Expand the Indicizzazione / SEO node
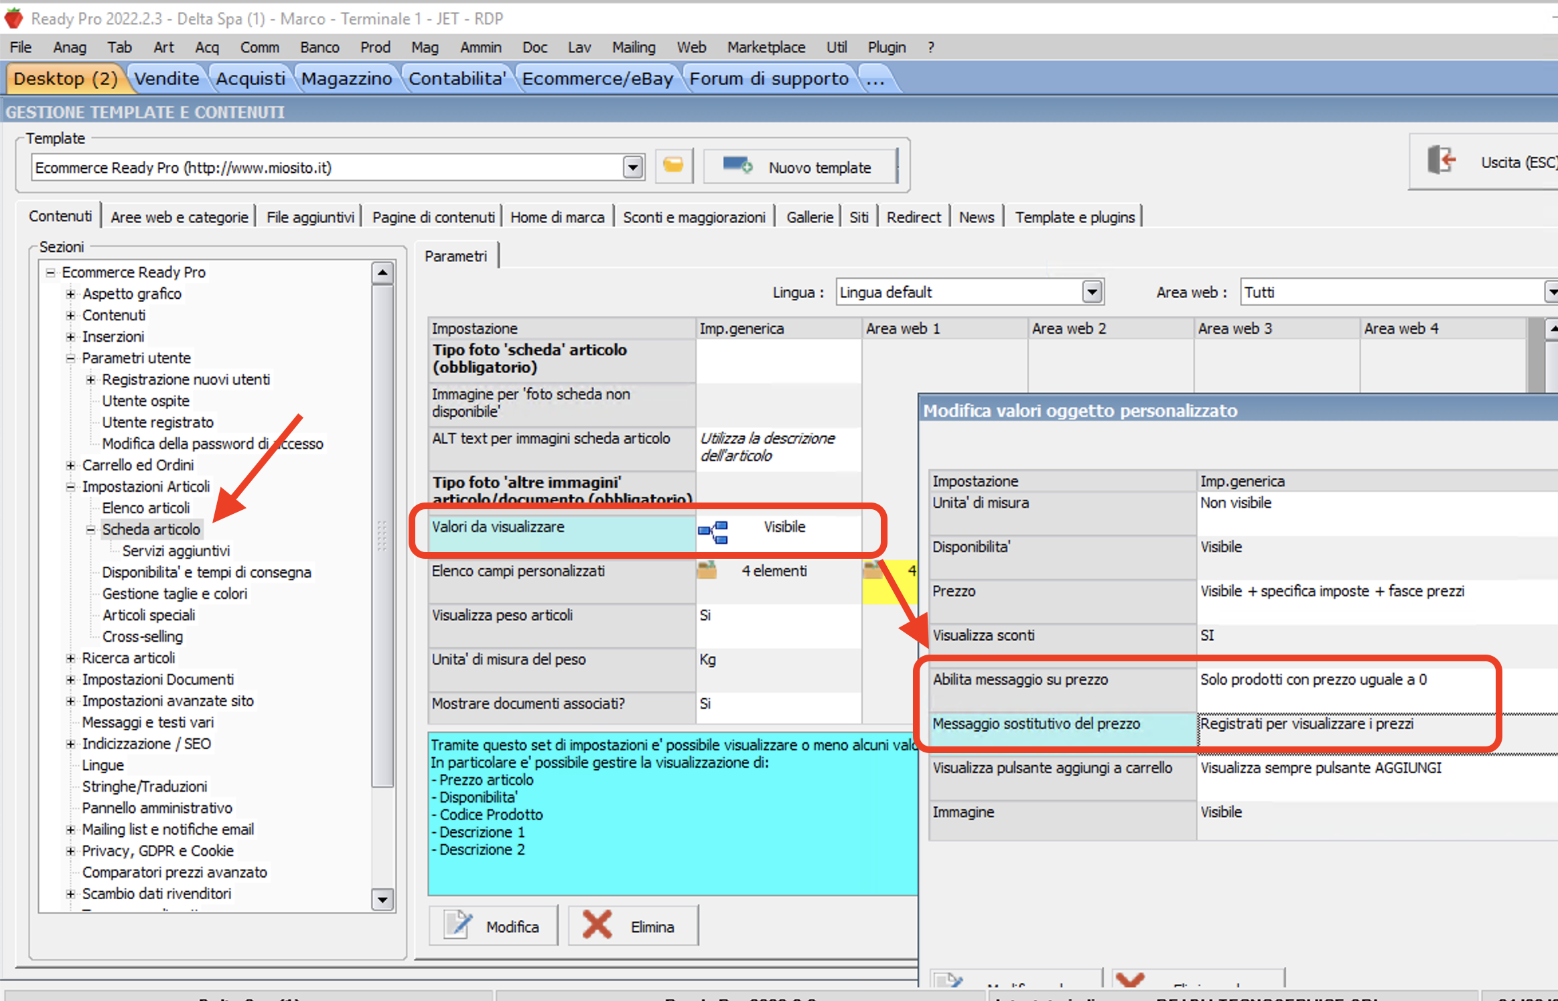Screen dimensions: 1558x1001 [x=70, y=744]
